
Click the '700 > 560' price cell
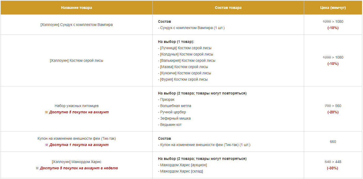333,106
